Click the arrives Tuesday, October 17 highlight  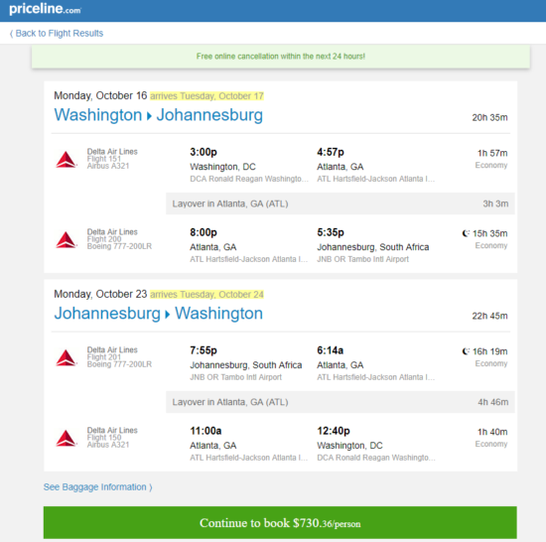tap(206, 95)
